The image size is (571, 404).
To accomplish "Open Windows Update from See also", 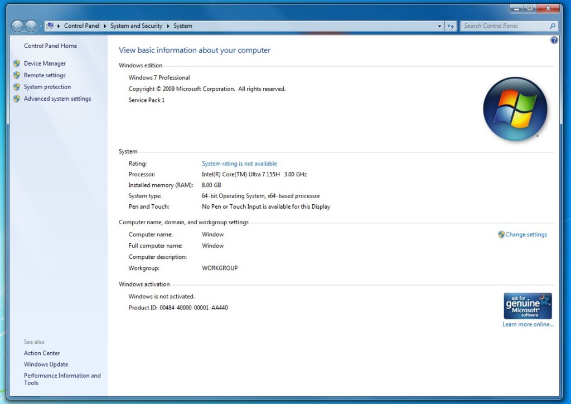I will [46, 364].
